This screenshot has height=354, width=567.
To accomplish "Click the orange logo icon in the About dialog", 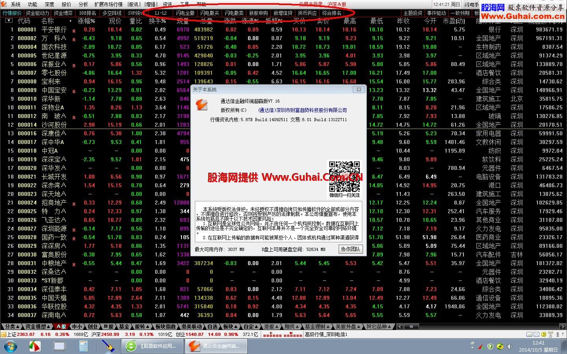I will tap(202, 104).
